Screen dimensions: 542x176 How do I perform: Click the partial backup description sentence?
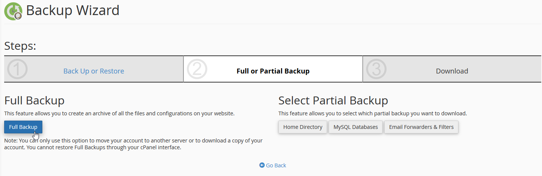(372, 113)
